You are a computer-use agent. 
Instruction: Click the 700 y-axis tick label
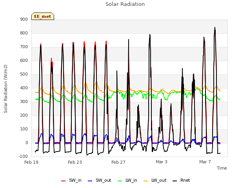pos(24,47)
